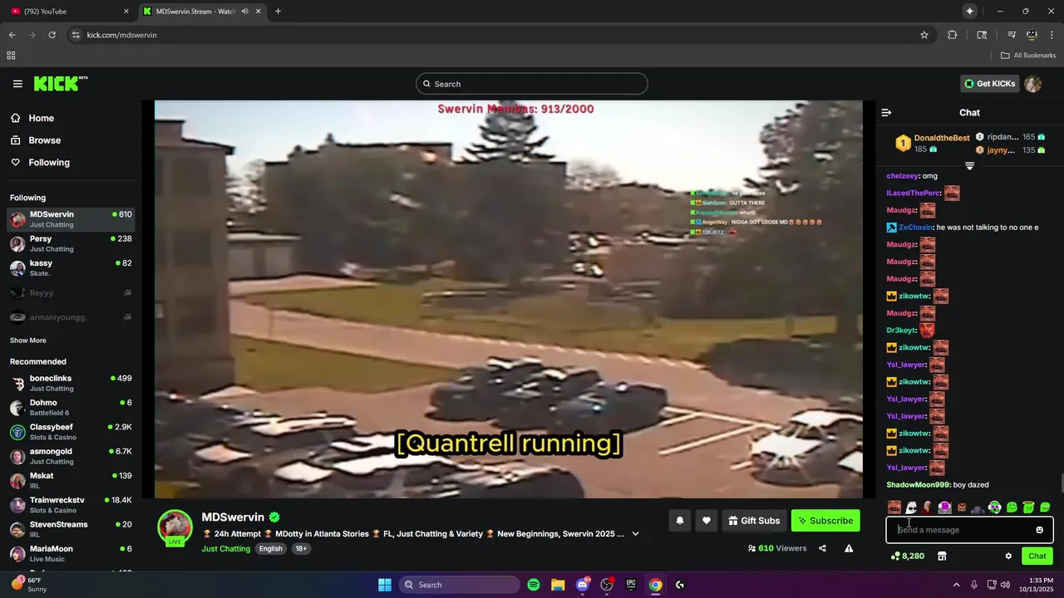The image size is (1064, 598).
Task: Open the Kick hamburger menu
Action: point(17,84)
